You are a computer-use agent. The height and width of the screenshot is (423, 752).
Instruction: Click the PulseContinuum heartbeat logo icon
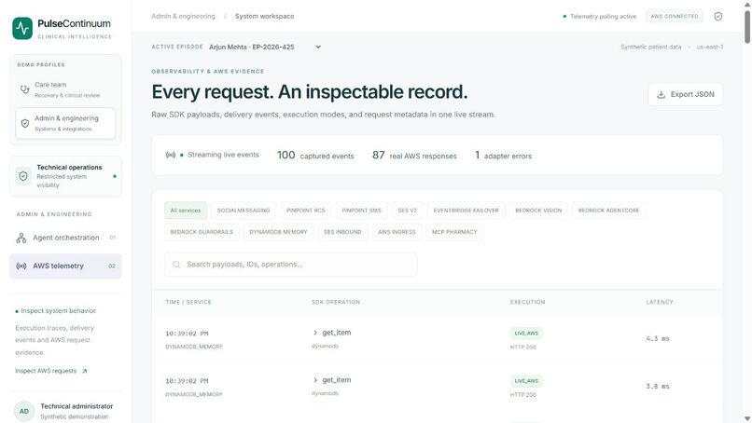22,29
